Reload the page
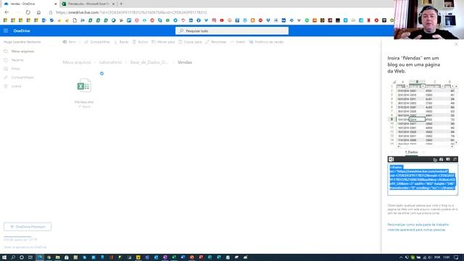The height and width of the screenshot is (261, 464). [x=28, y=12]
